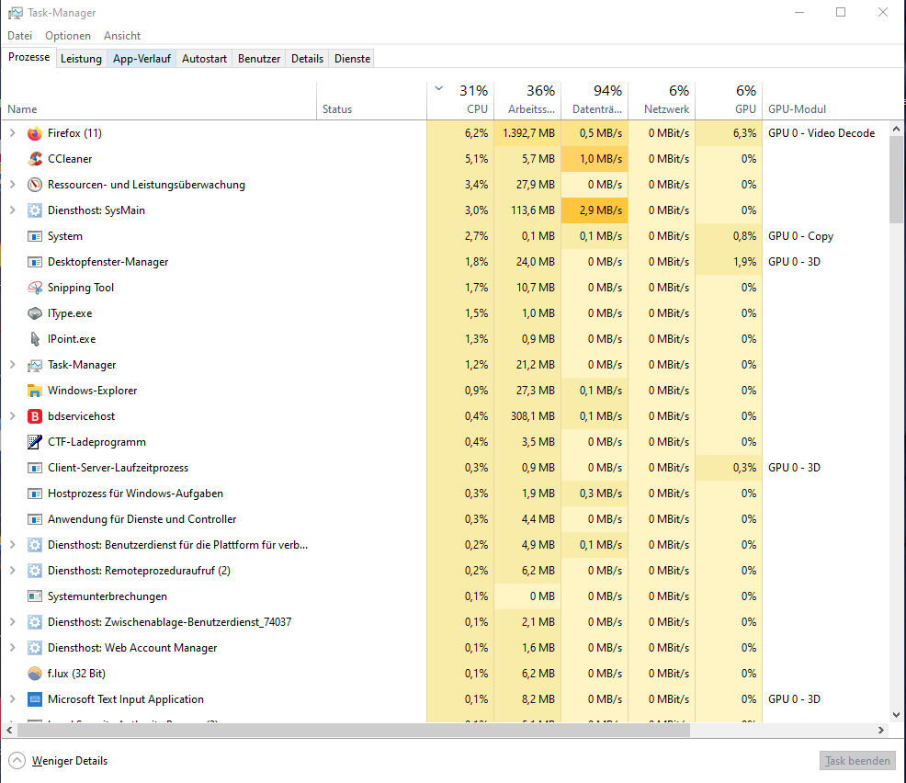Viewport: 906px width, 783px height.
Task: Select the 2,9 MB/s disk value cell
Action: 595,210
